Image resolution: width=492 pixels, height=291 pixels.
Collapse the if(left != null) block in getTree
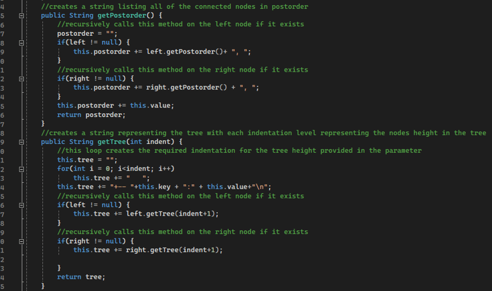(x=21, y=205)
